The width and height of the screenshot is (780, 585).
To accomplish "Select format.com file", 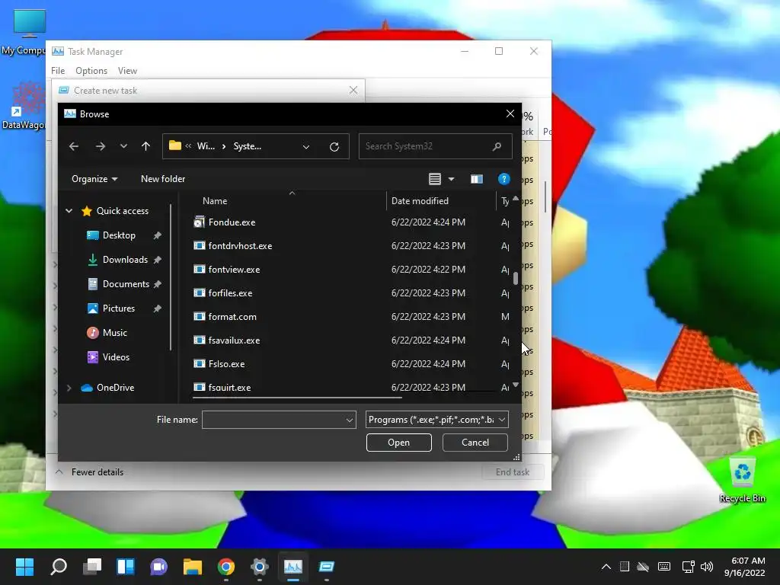I will pyautogui.click(x=232, y=317).
